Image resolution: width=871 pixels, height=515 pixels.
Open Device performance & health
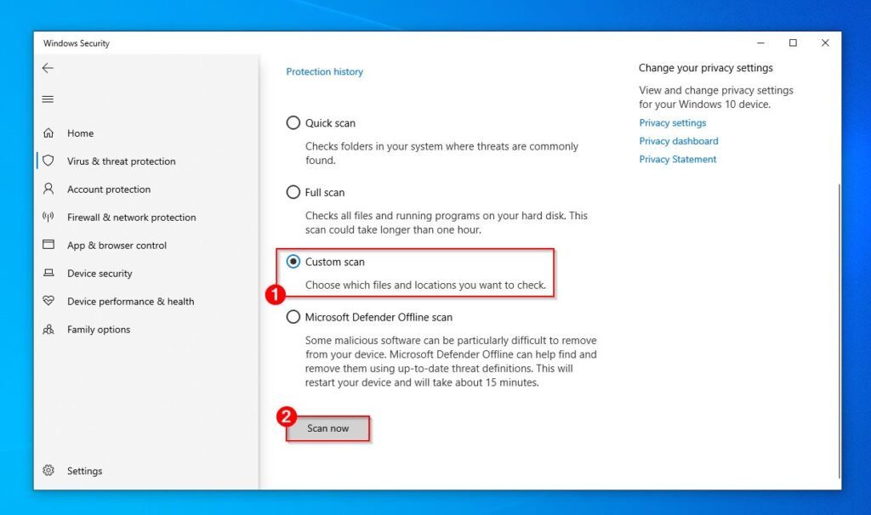pos(51,302)
